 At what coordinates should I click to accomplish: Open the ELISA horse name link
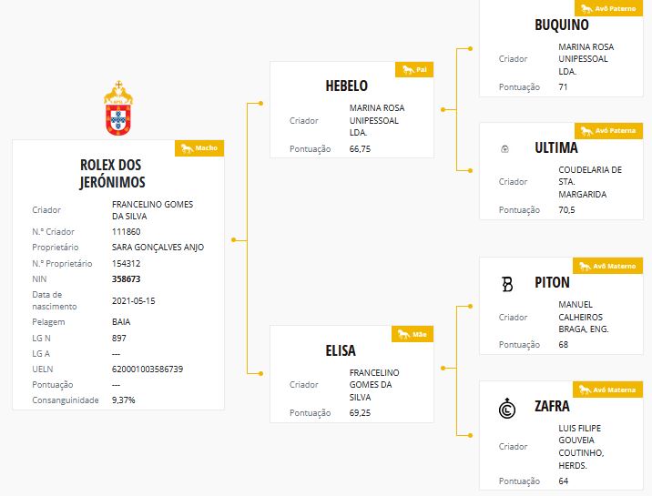(x=341, y=350)
